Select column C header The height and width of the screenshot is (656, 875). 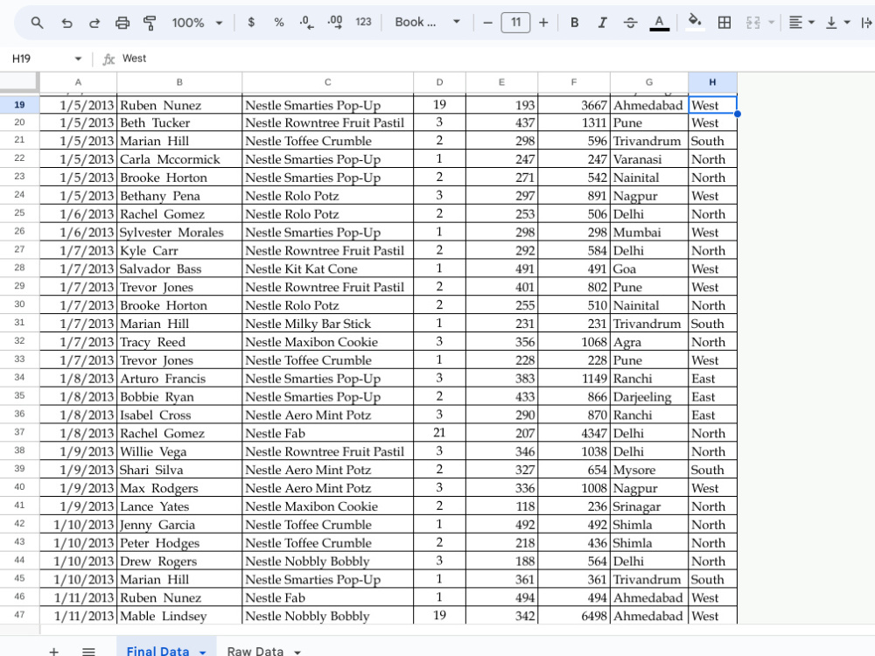click(327, 82)
